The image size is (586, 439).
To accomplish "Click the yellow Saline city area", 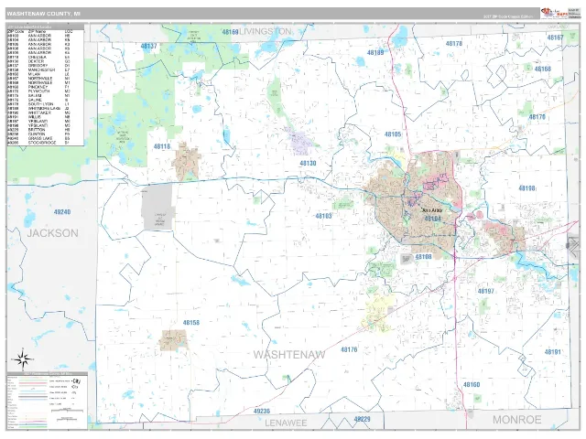I will 378,312.
